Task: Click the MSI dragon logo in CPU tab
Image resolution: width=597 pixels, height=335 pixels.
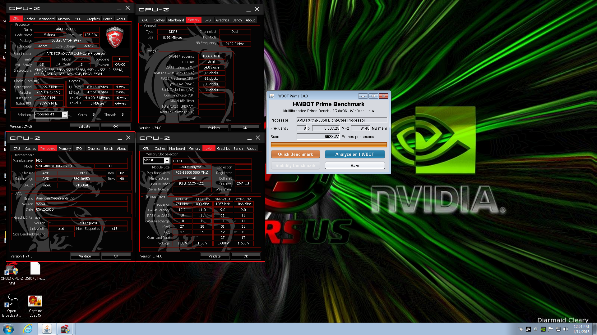Action: pyautogui.click(x=115, y=37)
